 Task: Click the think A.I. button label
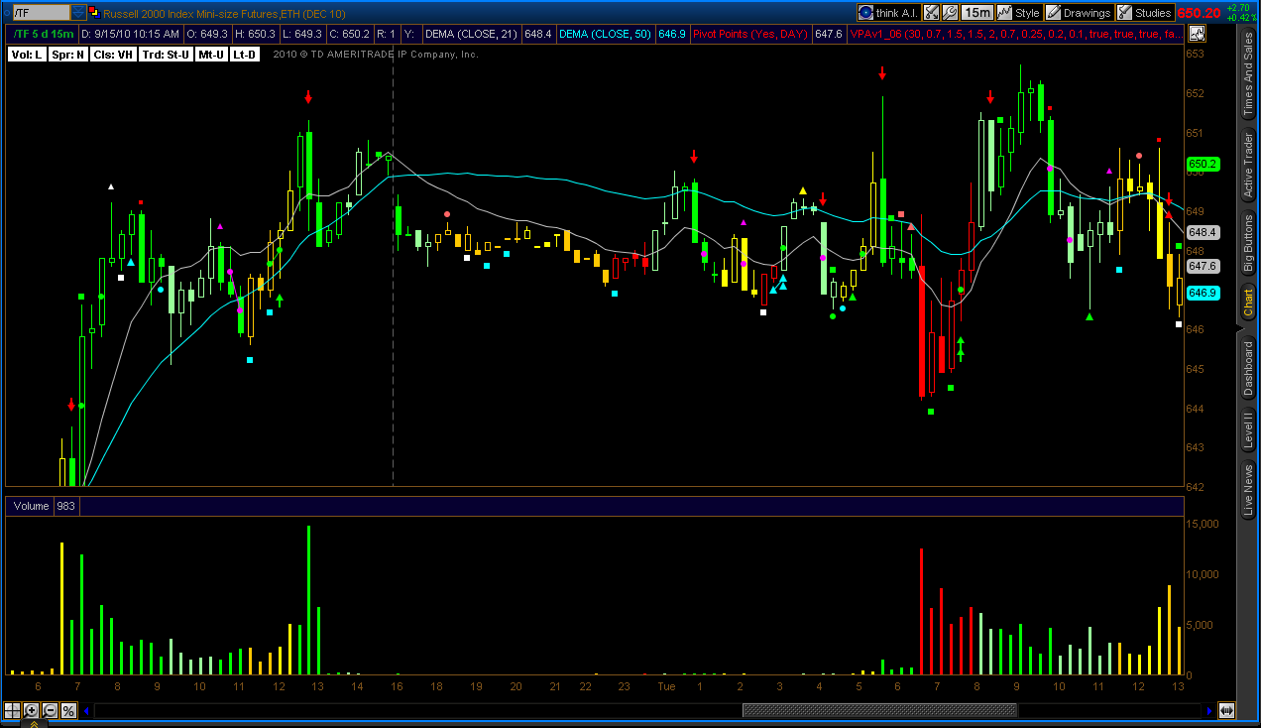(x=897, y=13)
